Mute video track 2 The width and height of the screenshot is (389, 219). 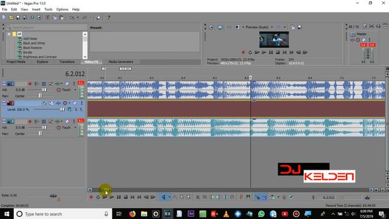tap(75, 103)
